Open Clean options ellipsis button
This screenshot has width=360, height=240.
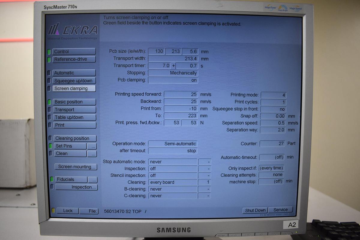click(92, 154)
